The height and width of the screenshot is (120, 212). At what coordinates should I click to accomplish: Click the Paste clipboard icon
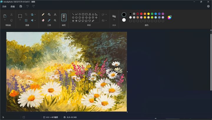tap(5, 16)
